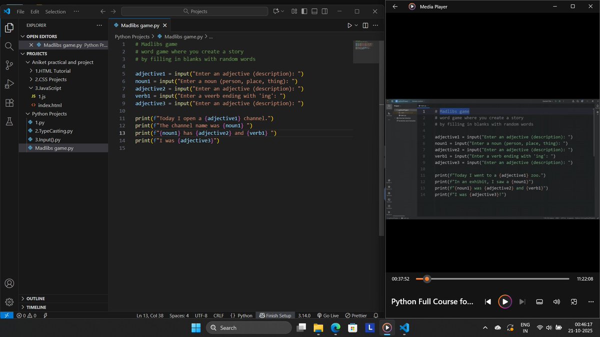600x337 pixels.
Task: Toggle Media Player mini player mode
Action: coord(573,302)
